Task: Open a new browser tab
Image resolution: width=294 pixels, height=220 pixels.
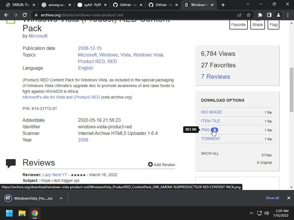Action: click(x=223, y=5)
